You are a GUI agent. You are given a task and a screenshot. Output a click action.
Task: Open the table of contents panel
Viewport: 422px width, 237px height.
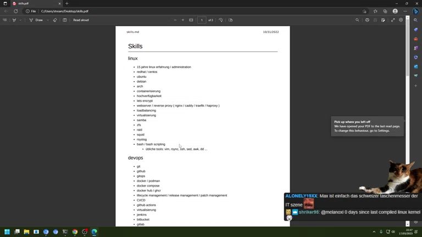tap(5, 20)
